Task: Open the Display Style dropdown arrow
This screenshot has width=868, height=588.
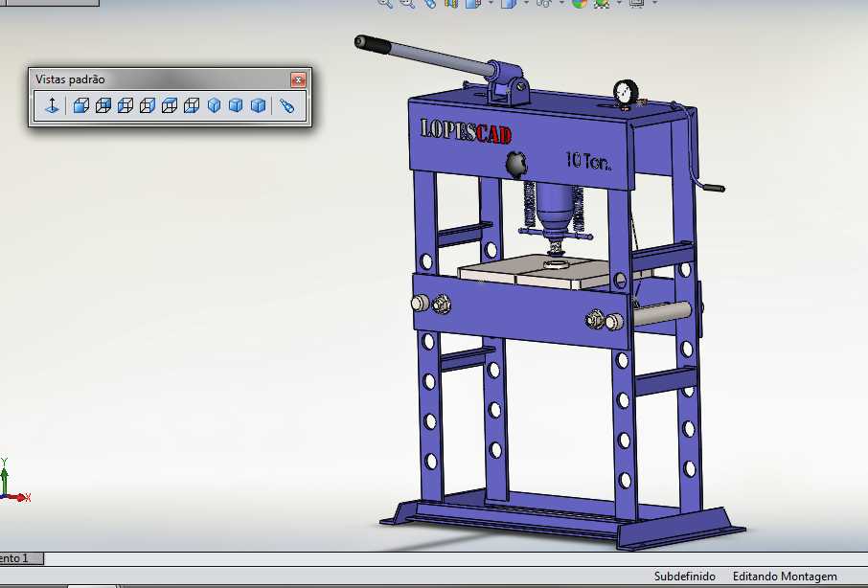Action: (526, 3)
